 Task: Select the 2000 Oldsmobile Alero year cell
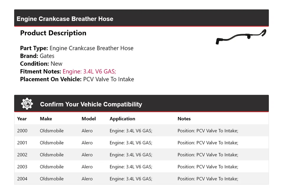(22, 131)
